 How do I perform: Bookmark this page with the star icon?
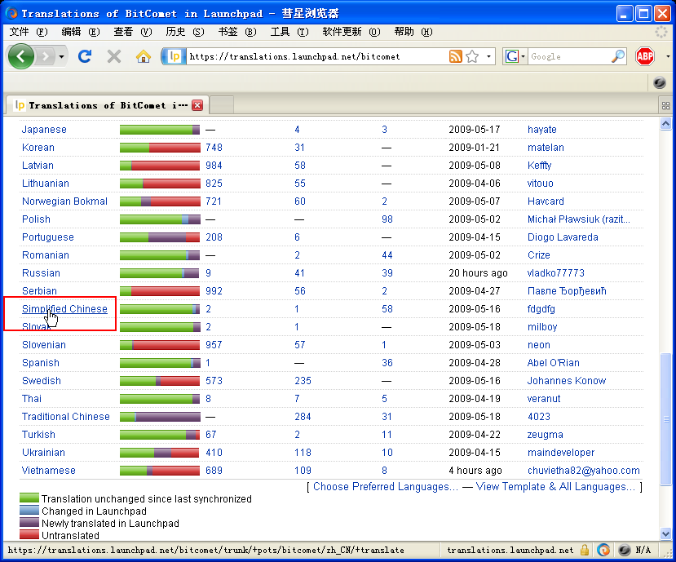(x=472, y=56)
